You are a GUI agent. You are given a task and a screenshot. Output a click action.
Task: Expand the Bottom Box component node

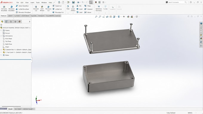tap(1, 50)
